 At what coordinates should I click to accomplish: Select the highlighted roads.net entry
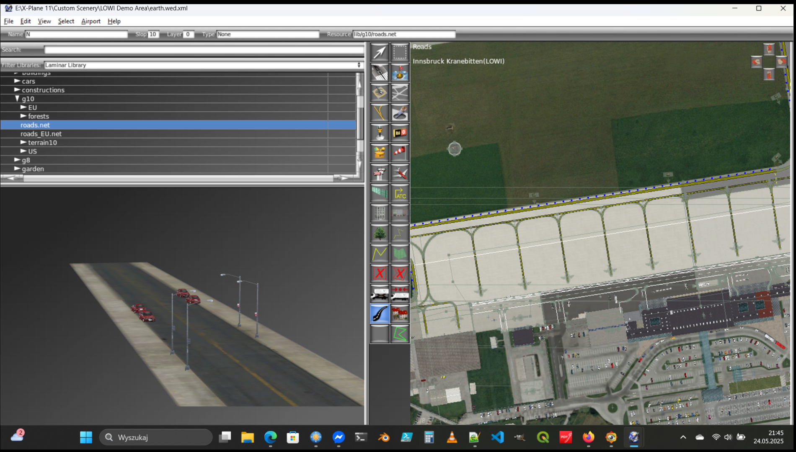[x=178, y=125]
